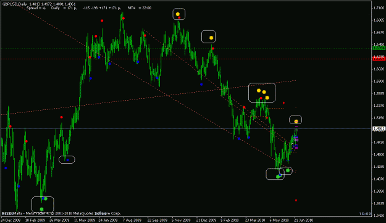The height and width of the screenshot is (223, 386).
Task: Click the 1.4285 price axis label
Action: tap(379, 167)
